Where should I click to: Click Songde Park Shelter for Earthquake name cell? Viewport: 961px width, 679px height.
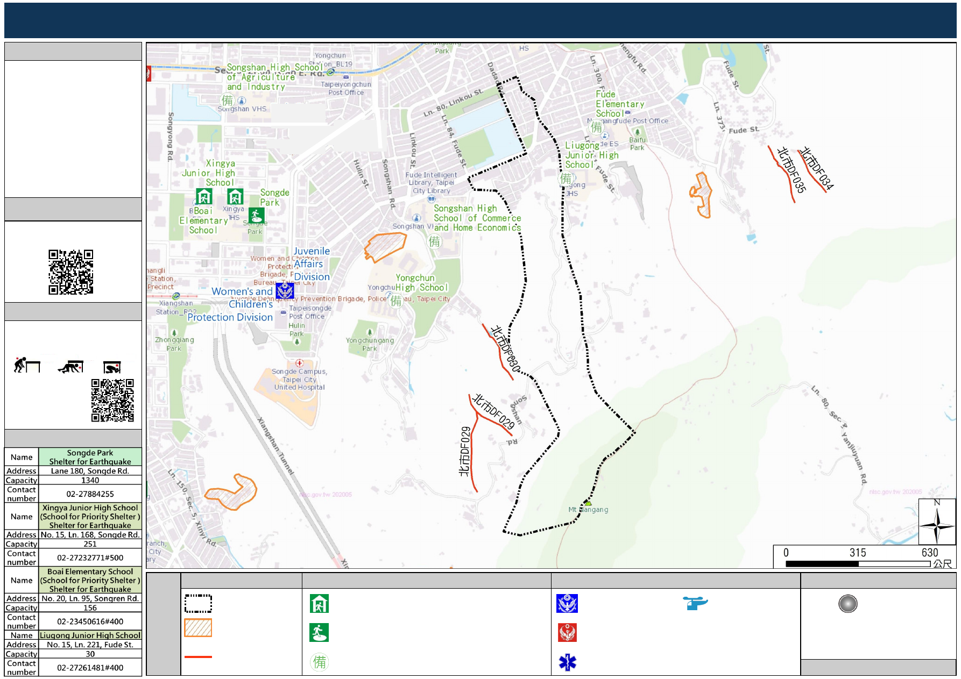[x=90, y=457]
